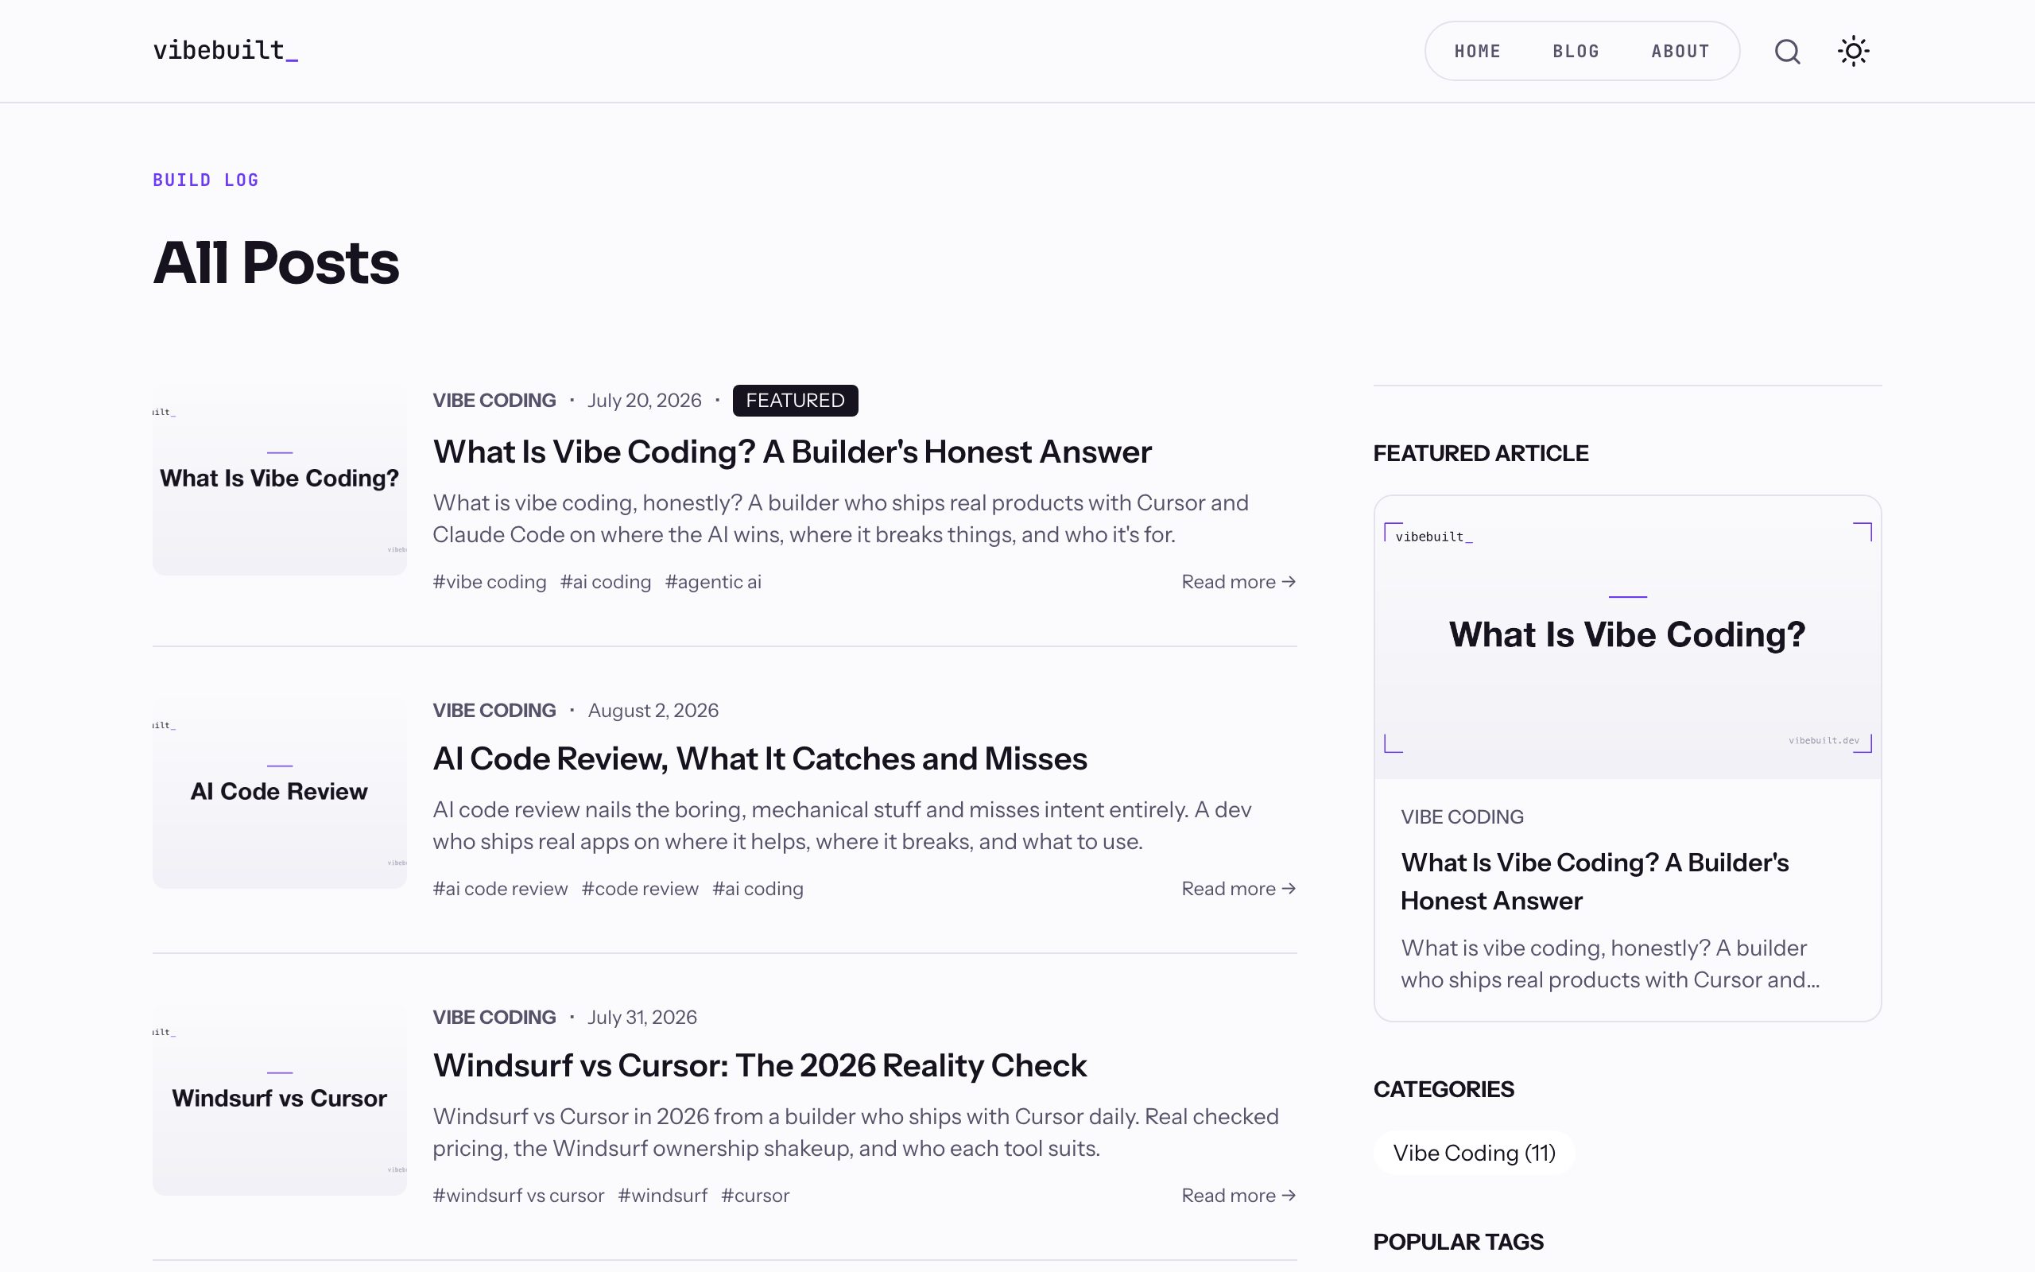Image resolution: width=2035 pixels, height=1272 pixels.
Task: Open the search icon in header
Action: pos(1787,52)
